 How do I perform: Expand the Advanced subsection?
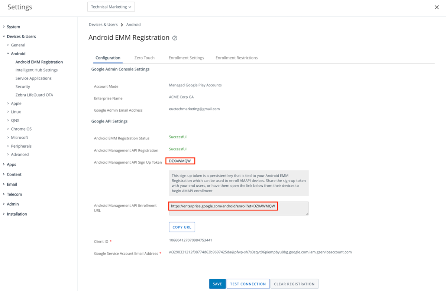tap(20, 154)
